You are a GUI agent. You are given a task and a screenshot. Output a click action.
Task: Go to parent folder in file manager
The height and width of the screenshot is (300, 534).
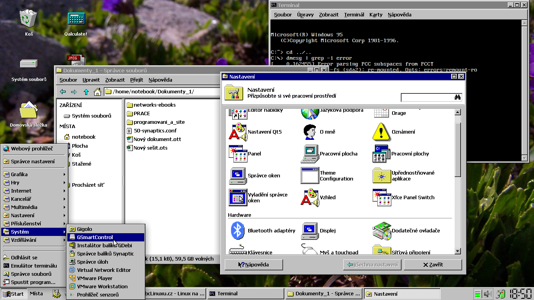point(86,92)
